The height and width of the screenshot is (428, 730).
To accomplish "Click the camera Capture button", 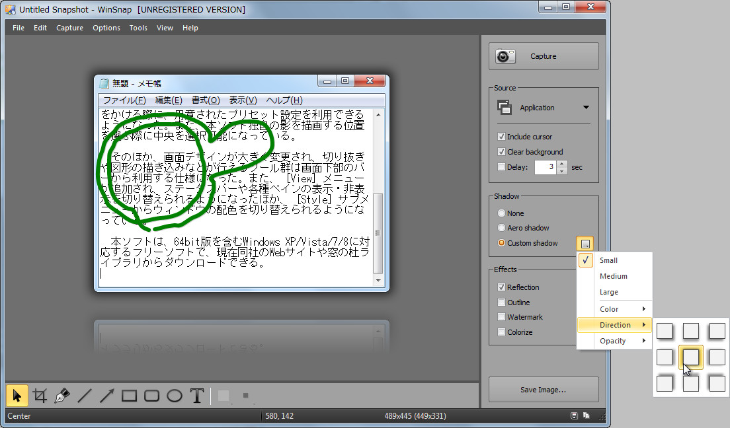I will (544, 56).
